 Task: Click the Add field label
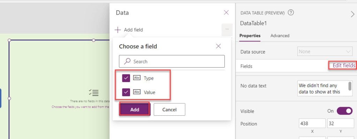(x=134, y=30)
